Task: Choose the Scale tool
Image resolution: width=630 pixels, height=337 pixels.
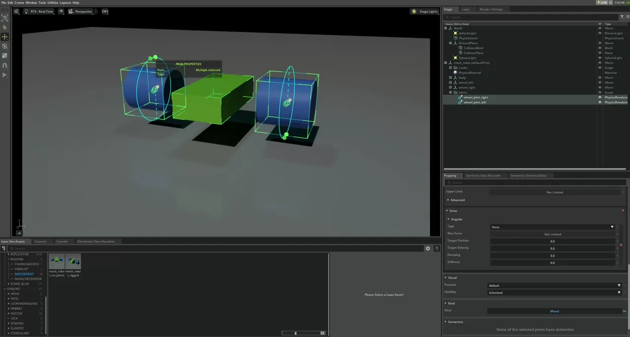Action: [5, 56]
